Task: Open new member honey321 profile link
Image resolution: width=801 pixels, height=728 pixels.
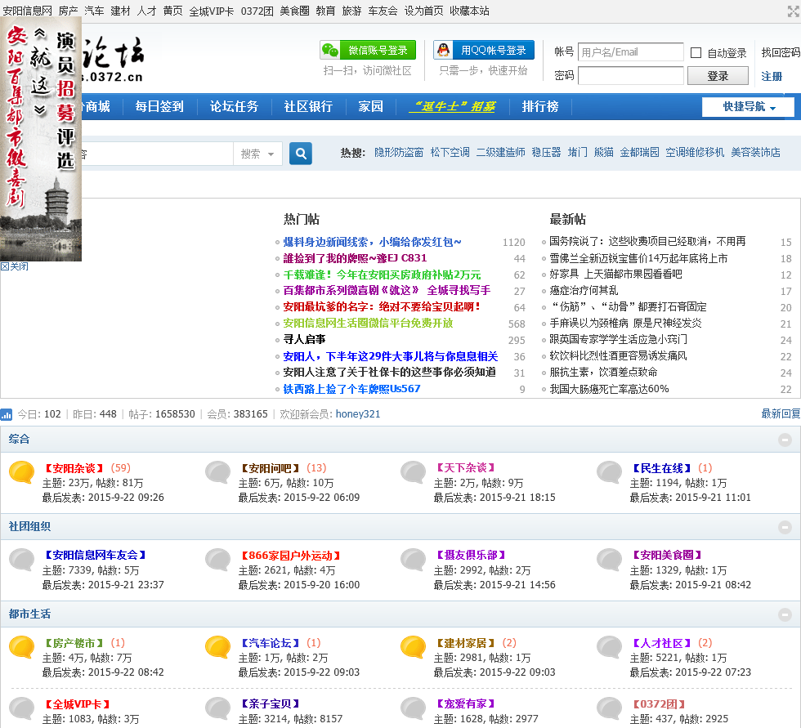Action: click(358, 414)
